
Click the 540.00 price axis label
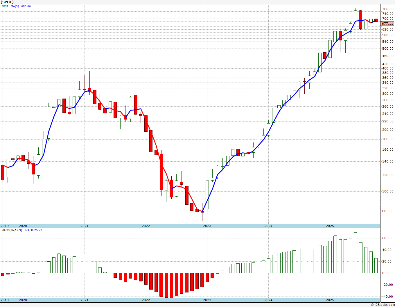pos(388,42)
